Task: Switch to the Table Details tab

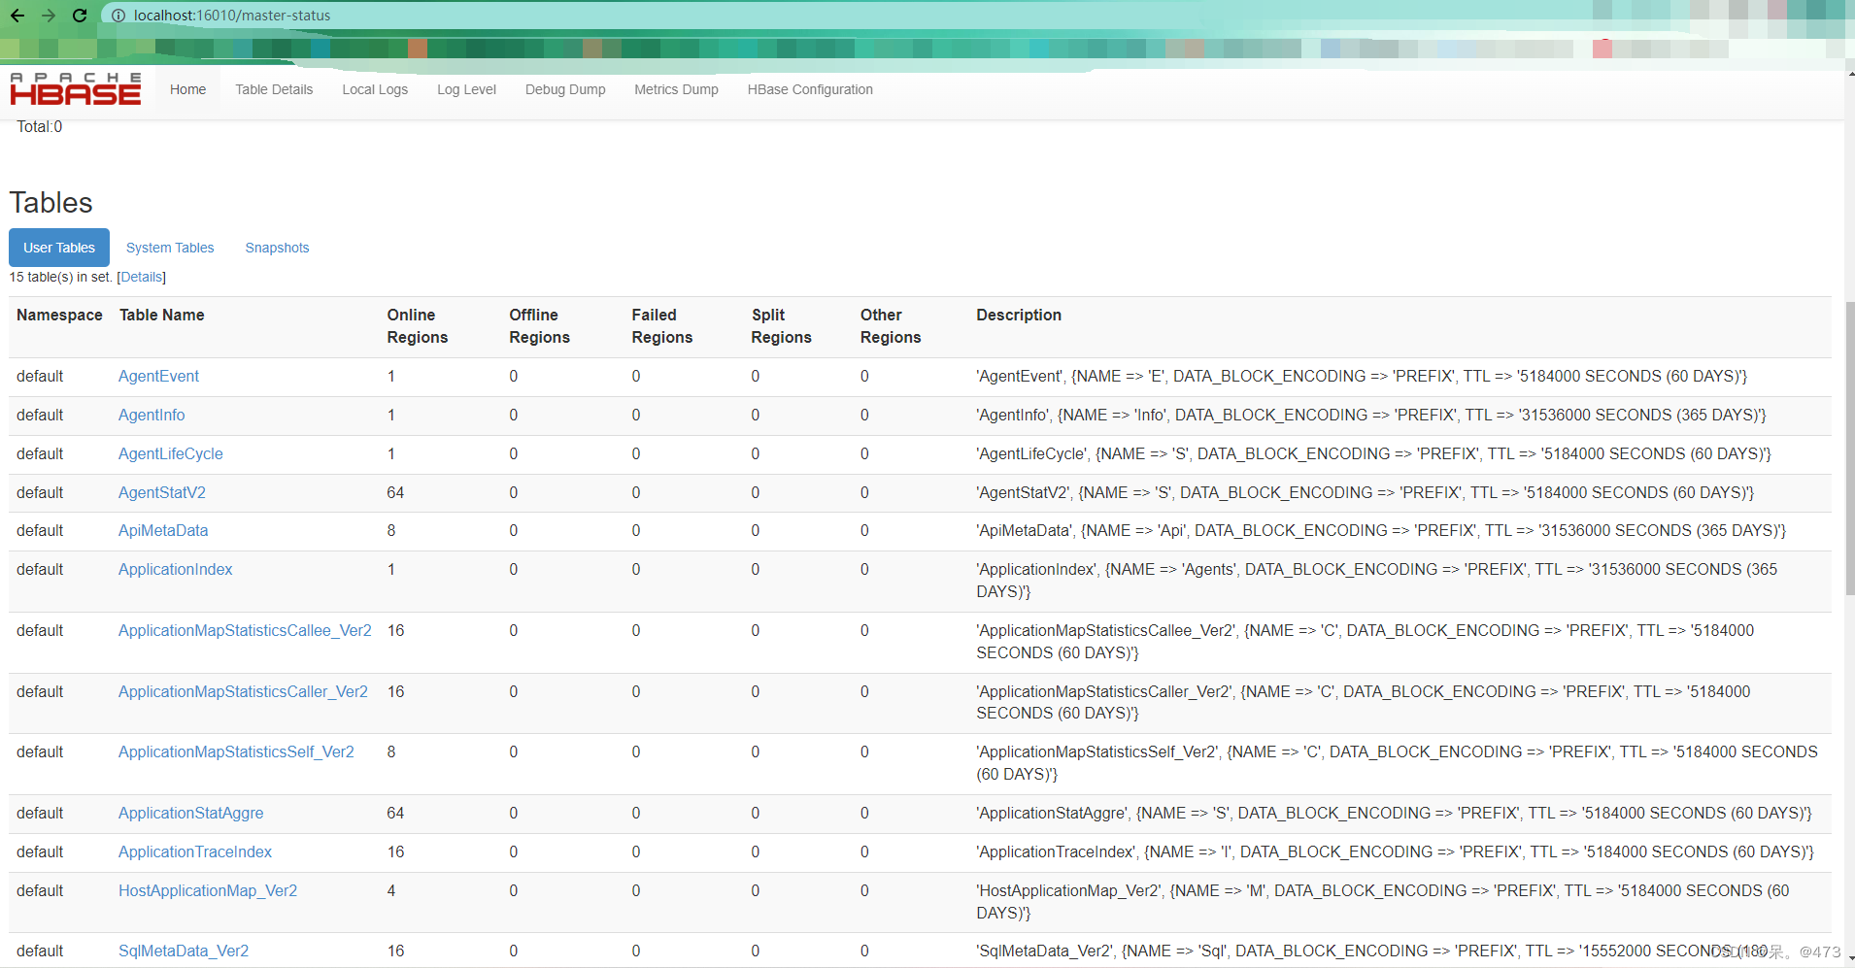Action: tap(274, 89)
